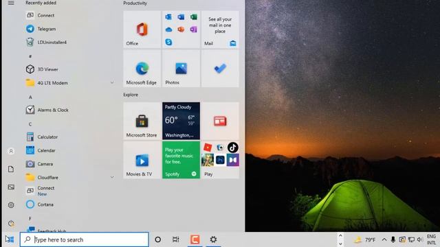Image resolution: width=440 pixels, height=247 pixels.
Task: Open Documents from Start sidebar
Action: (11, 169)
